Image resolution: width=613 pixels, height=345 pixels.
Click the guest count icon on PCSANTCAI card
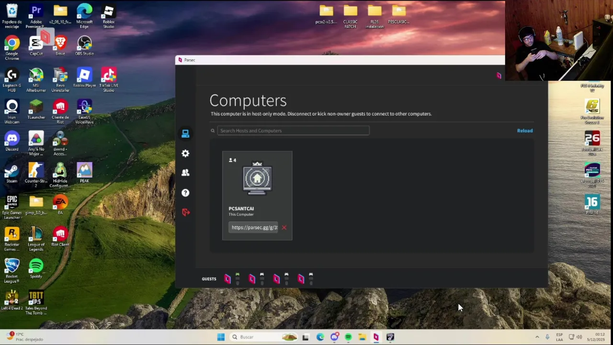232,160
